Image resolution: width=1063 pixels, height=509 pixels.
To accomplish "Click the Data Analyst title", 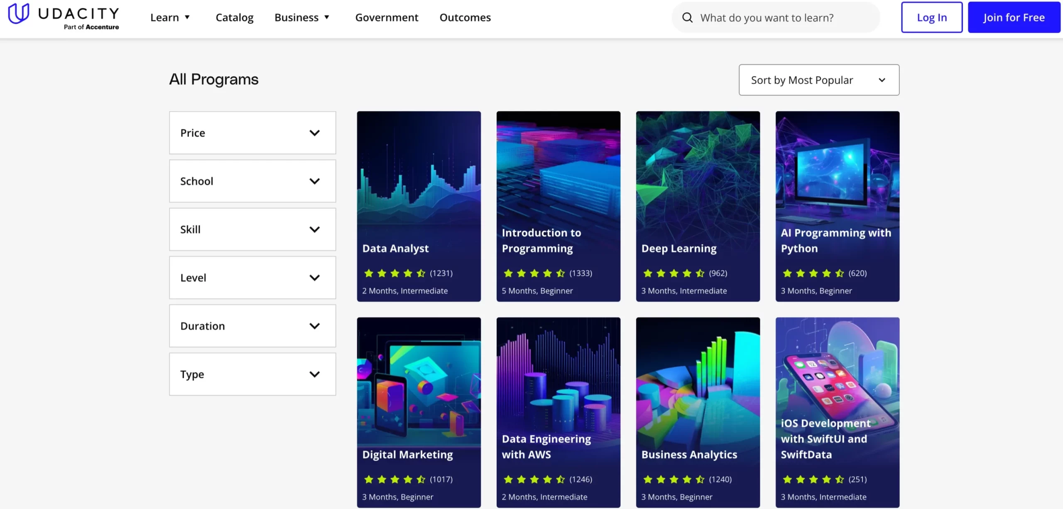I will click(395, 248).
